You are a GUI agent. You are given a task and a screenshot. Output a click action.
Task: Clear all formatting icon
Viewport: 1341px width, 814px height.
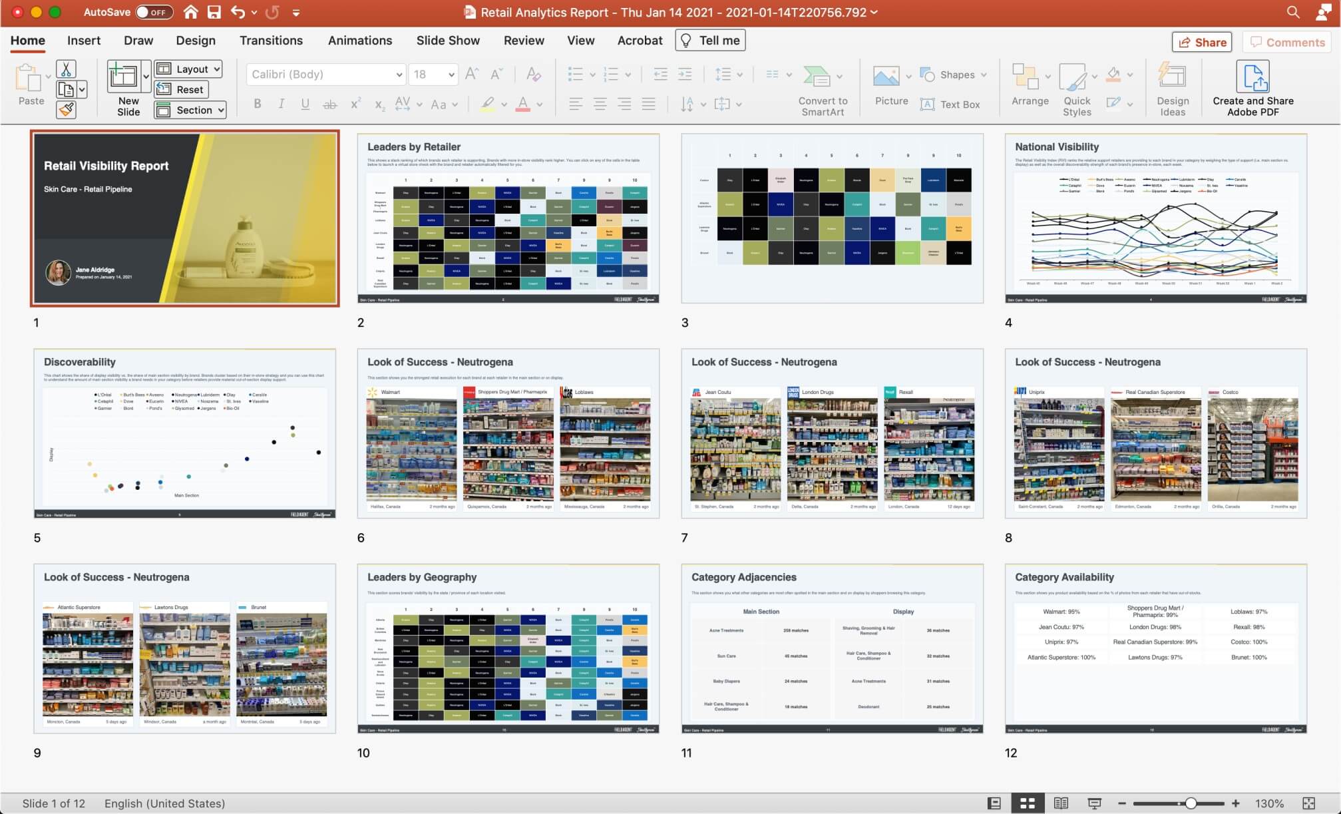point(533,74)
